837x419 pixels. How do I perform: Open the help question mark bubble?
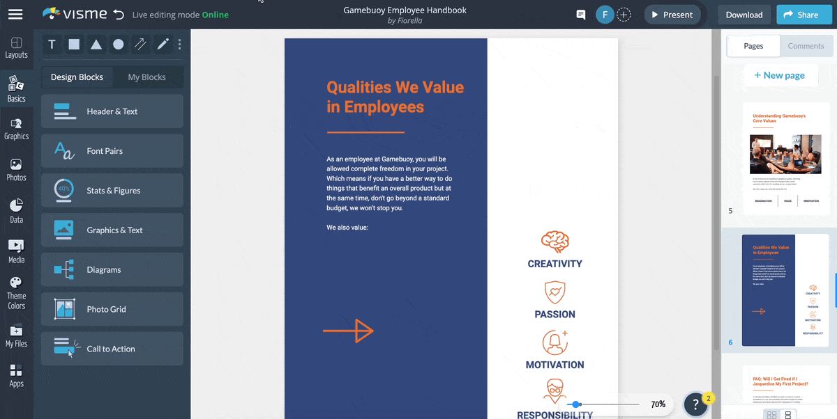(695, 404)
